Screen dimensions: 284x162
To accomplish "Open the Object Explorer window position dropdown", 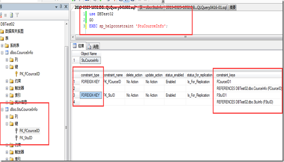I will (x=56, y=7).
